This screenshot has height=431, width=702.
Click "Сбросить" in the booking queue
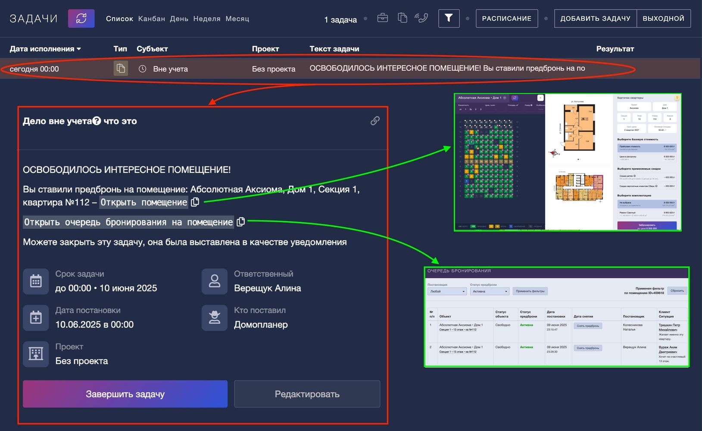[677, 291]
